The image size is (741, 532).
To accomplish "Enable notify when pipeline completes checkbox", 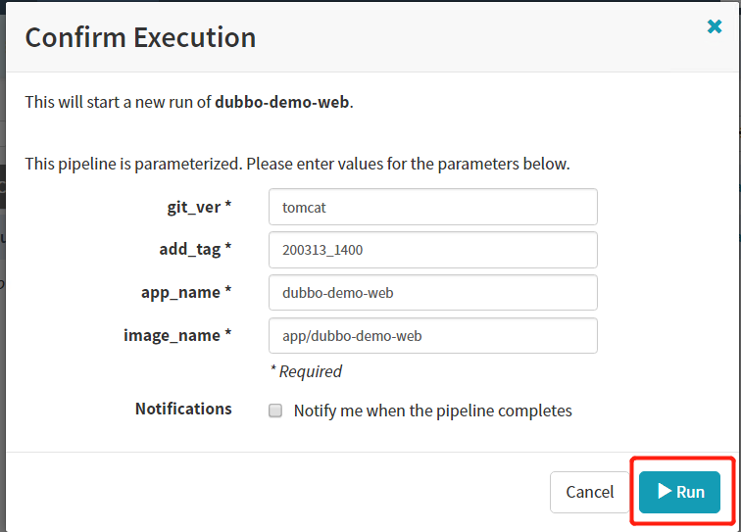I will click(x=276, y=411).
